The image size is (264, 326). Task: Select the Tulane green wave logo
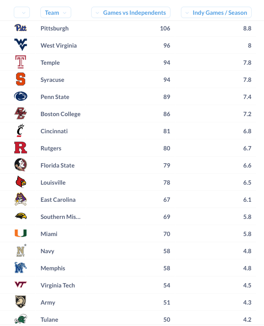tap(20, 319)
